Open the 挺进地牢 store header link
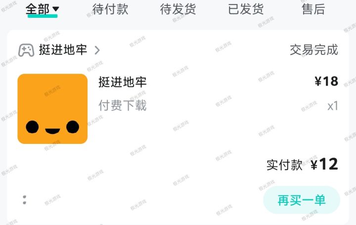 point(63,50)
